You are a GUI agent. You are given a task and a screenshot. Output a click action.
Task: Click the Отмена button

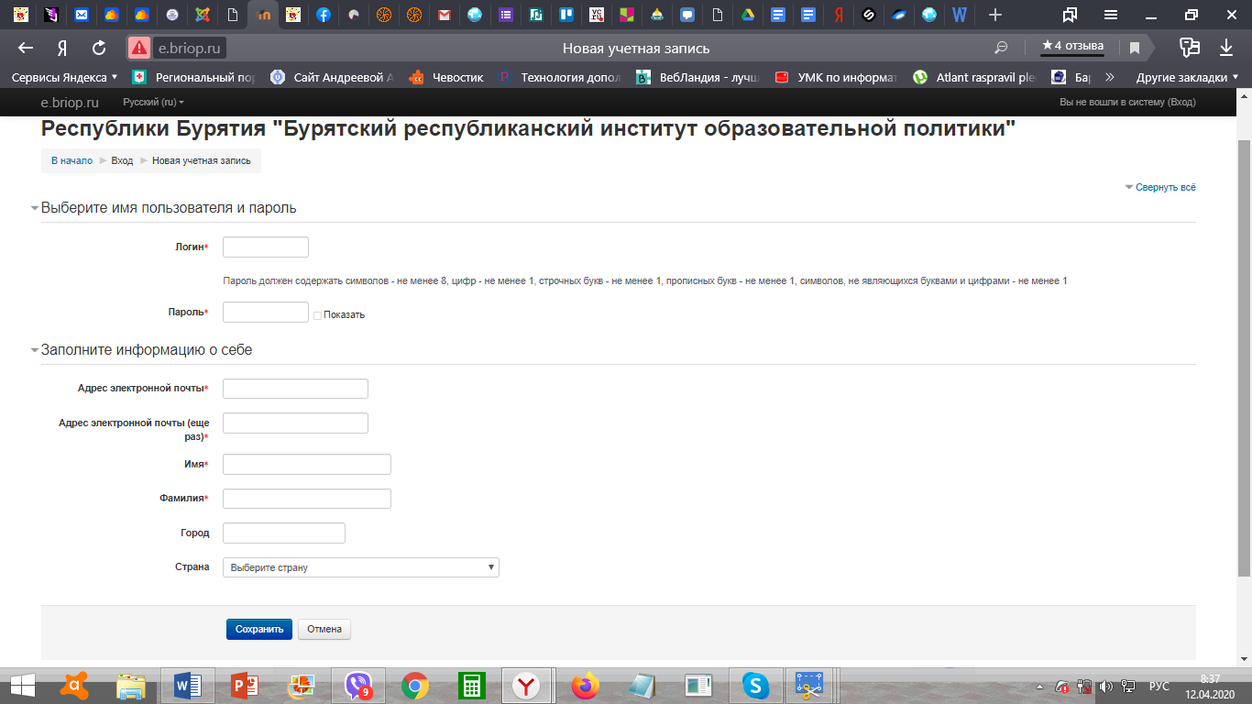coord(324,630)
